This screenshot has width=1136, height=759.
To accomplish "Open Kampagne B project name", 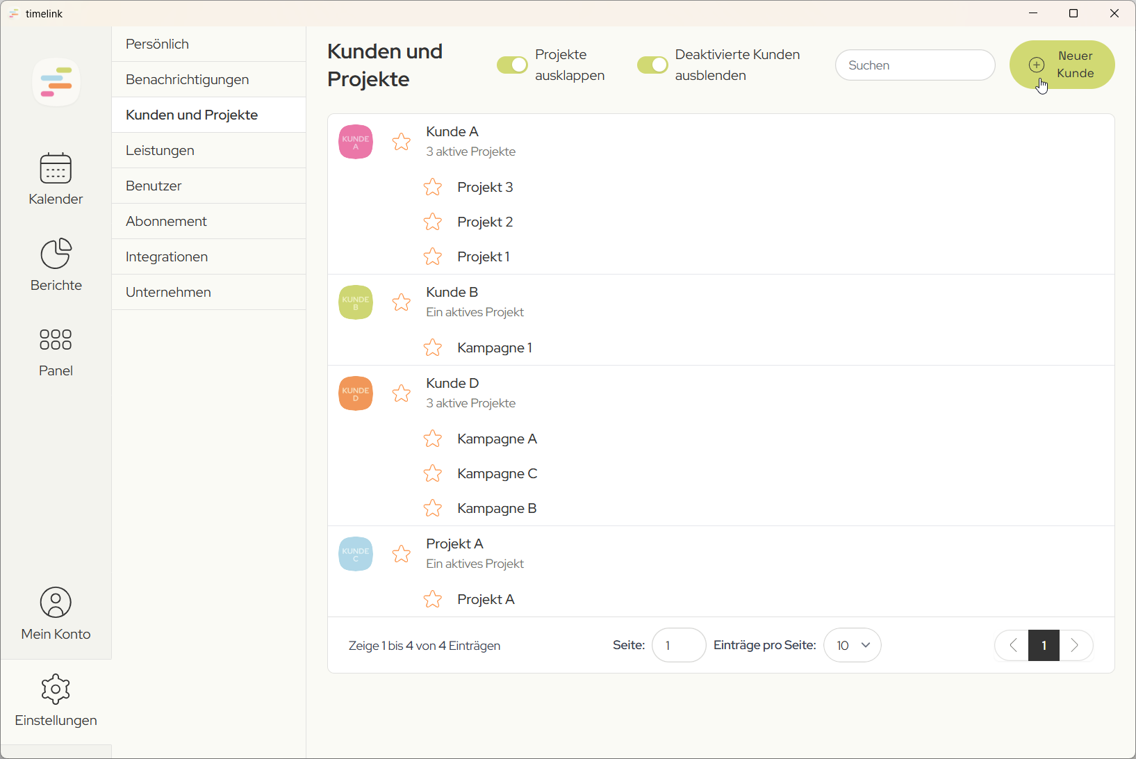I will [497, 508].
